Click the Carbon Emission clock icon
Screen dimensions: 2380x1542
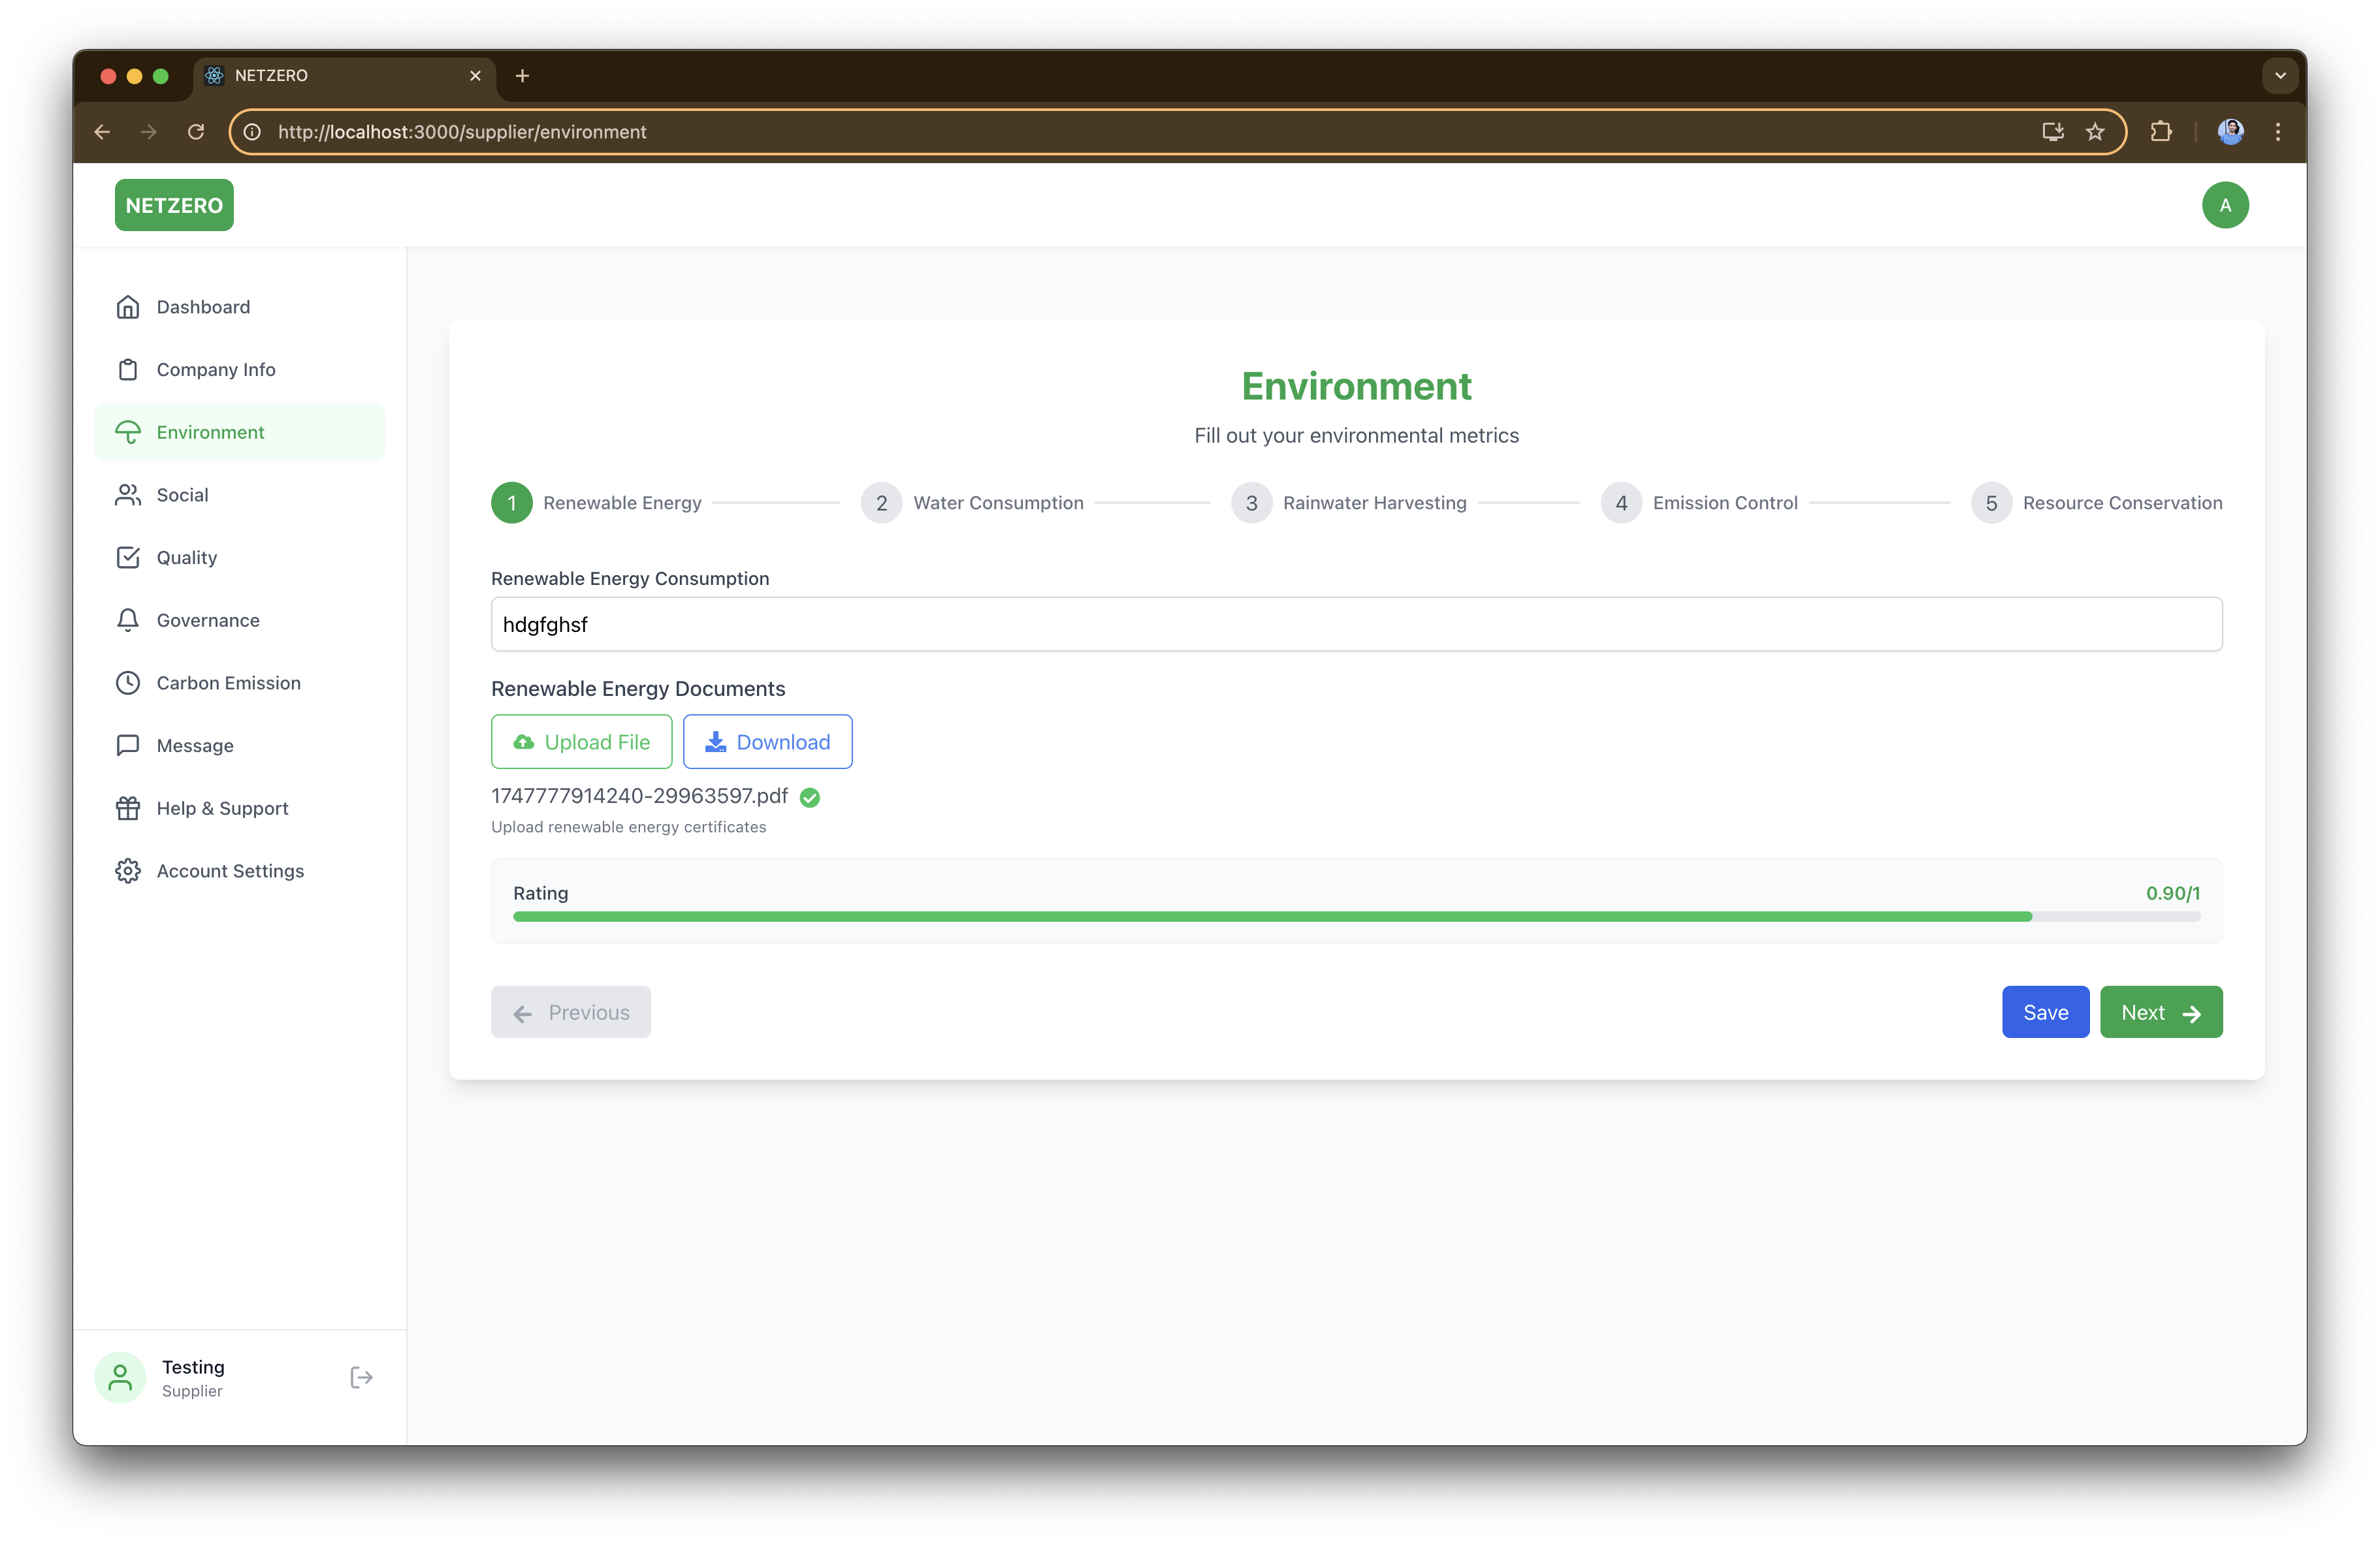(128, 683)
